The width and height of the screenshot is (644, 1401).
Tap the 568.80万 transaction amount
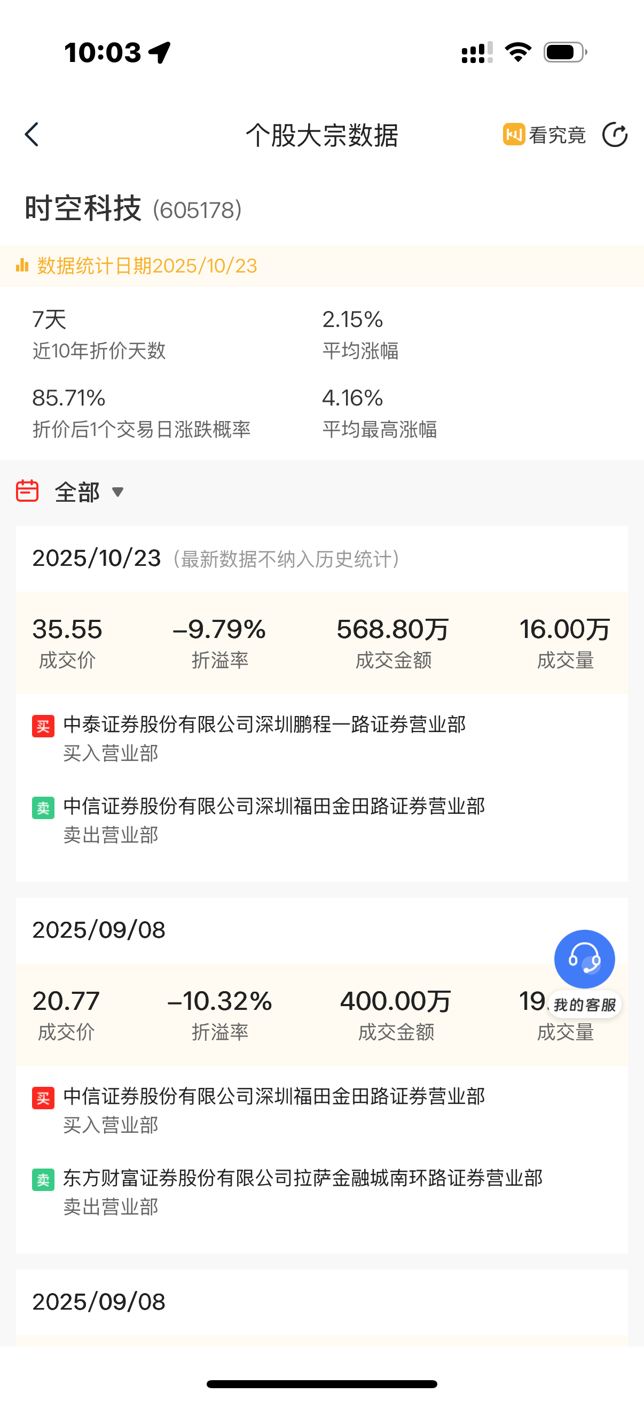[x=393, y=629]
